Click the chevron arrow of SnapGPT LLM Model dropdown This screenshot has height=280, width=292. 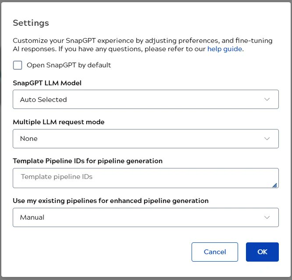tap(267, 99)
